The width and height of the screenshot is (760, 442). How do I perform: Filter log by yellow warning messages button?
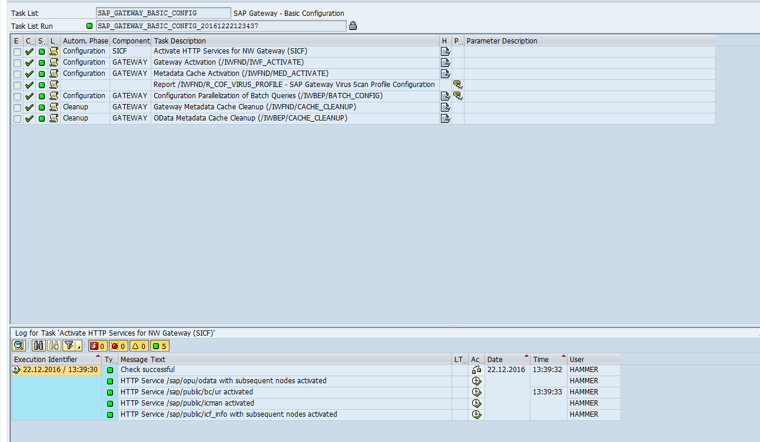(138, 346)
